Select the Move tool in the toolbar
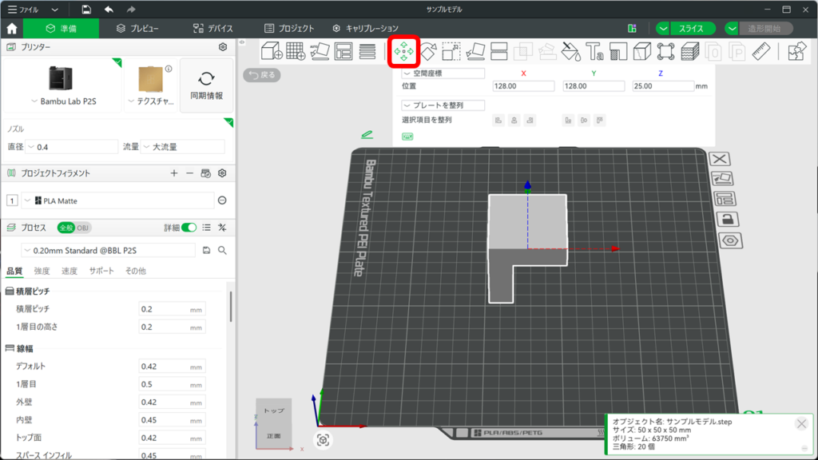 pos(403,52)
